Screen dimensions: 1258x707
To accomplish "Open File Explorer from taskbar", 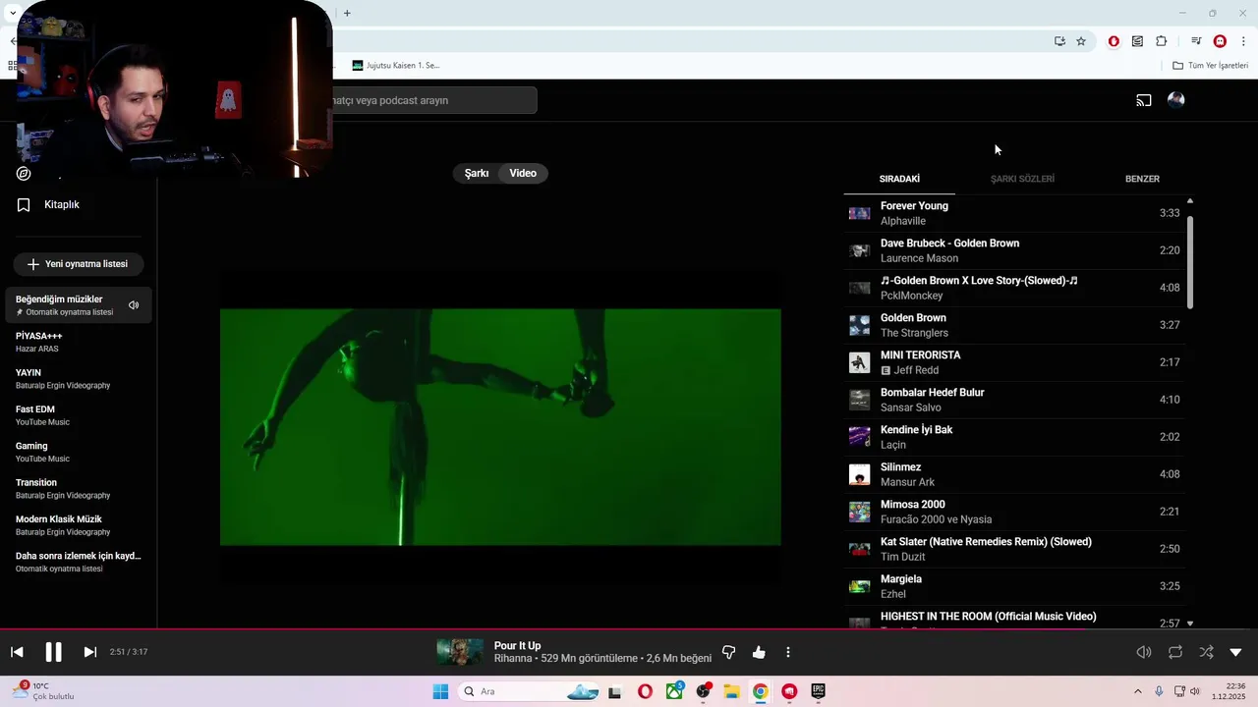I will (x=732, y=691).
